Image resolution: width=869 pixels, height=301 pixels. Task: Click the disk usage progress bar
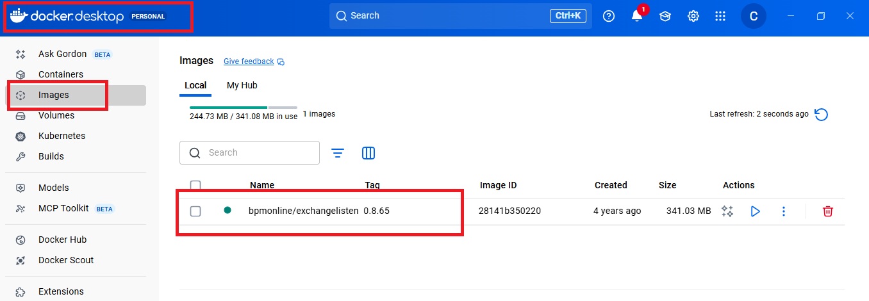[x=244, y=107]
